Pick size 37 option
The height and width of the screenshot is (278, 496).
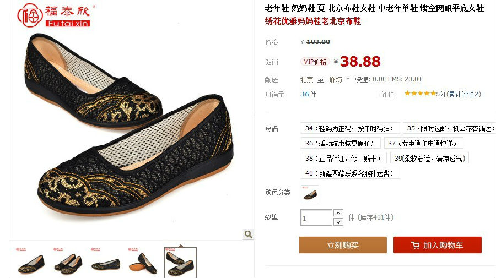[424, 143]
